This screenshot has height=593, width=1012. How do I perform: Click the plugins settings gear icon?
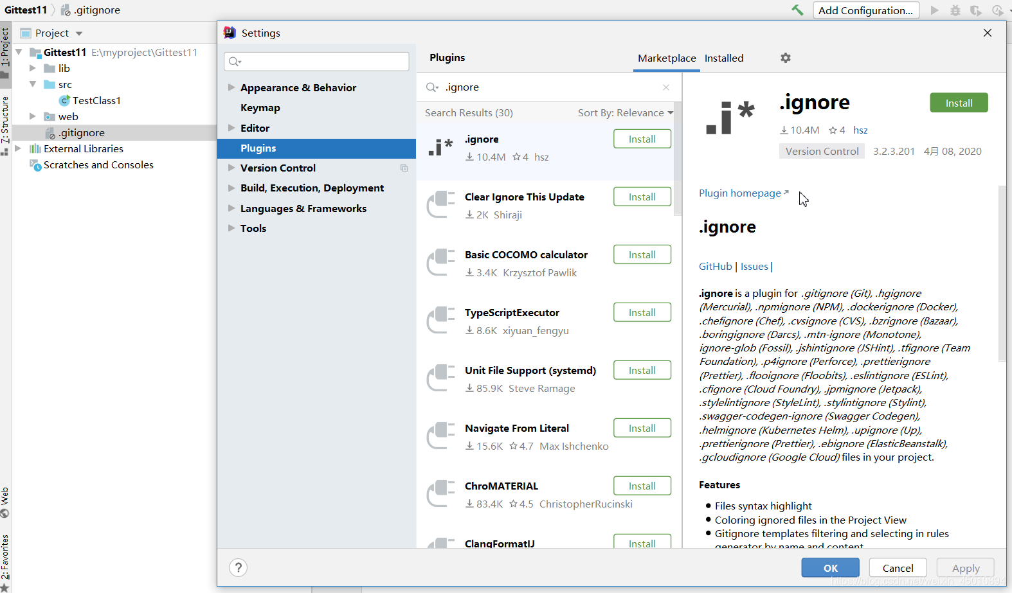pos(786,58)
